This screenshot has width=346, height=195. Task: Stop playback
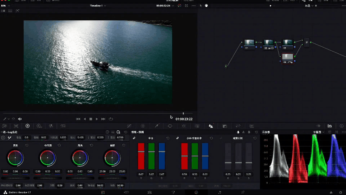pos(91,119)
